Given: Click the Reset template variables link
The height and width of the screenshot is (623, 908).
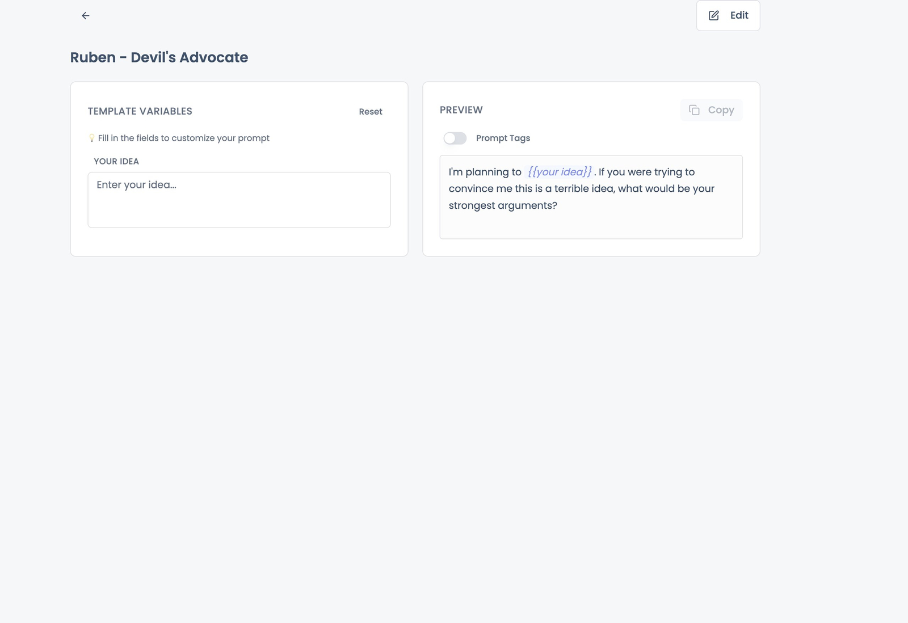Looking at the screenshot, I should [x=371, y=112].
